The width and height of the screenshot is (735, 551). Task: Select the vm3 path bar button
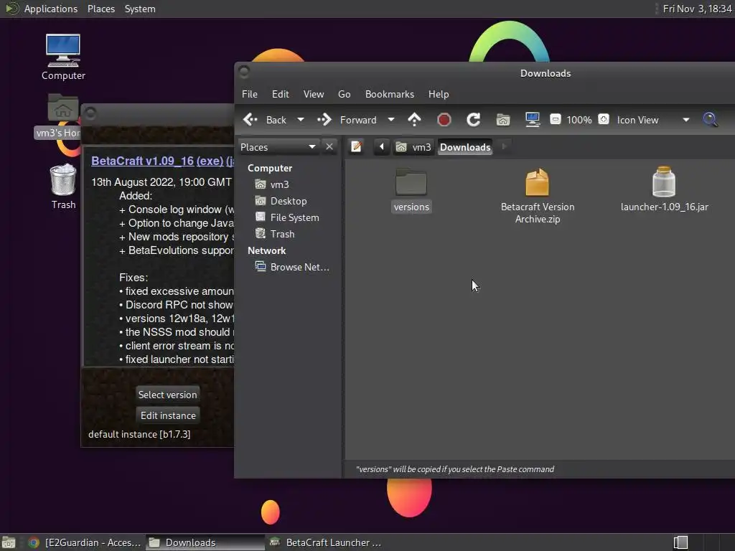pos(413,147)
